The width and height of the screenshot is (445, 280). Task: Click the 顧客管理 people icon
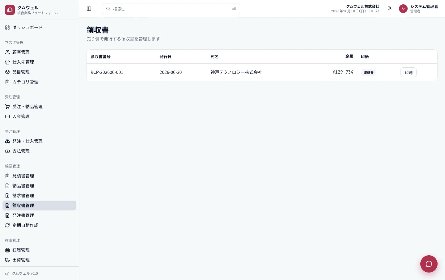click(7, 52)
